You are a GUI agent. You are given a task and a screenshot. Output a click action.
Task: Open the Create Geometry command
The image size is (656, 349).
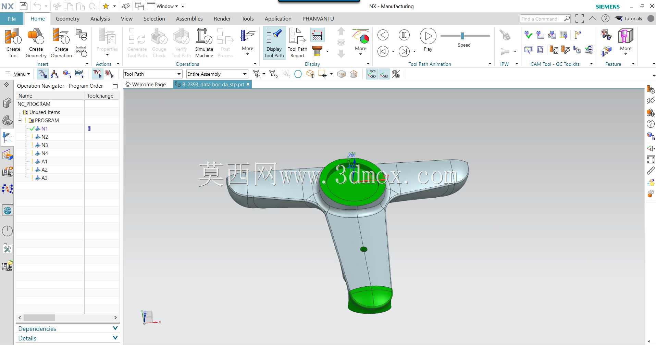coord(36,43)
